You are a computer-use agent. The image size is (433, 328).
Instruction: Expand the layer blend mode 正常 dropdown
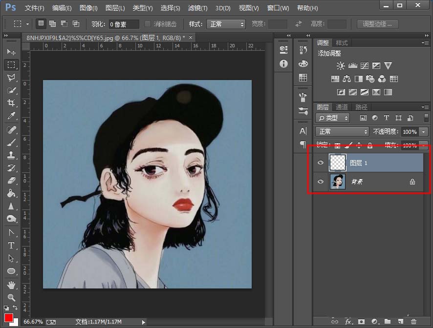coord(342,132)
